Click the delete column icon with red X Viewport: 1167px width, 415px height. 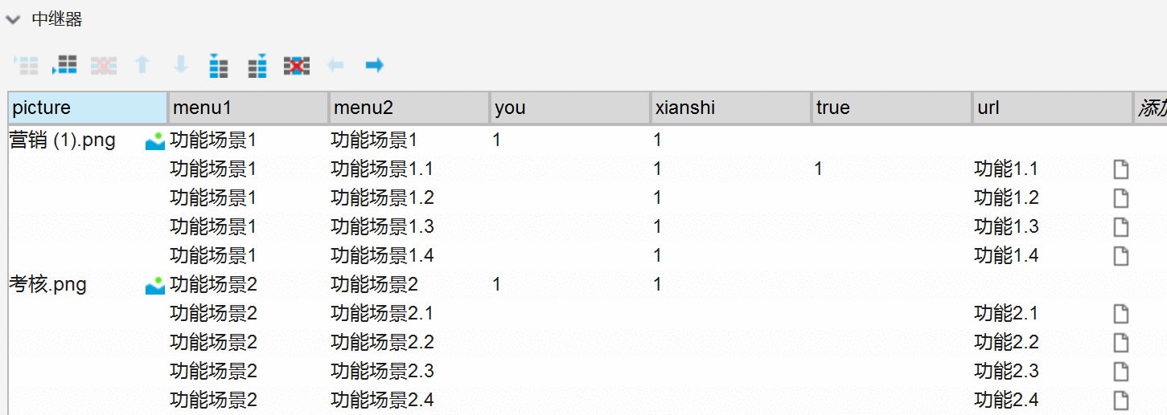(297, 66)
